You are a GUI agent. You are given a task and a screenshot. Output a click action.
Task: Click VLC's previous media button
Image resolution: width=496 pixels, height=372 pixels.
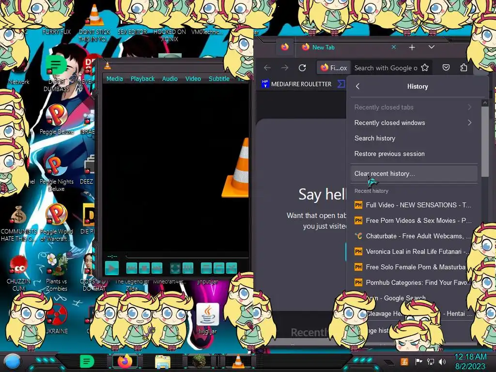tap(132, 268)
